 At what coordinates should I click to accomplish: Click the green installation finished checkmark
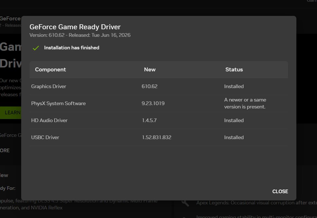[36, 48]
